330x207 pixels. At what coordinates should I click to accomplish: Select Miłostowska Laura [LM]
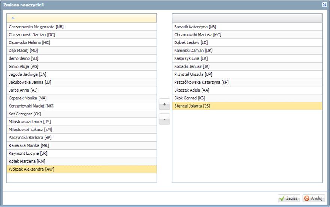[82, 121]
